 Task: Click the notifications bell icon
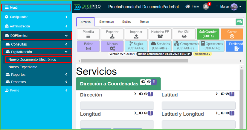[x=206, y=7]
